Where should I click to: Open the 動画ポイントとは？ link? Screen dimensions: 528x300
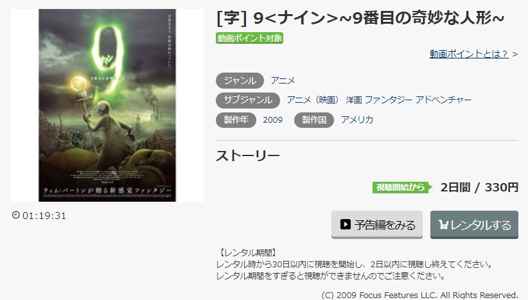coord(469,54)
